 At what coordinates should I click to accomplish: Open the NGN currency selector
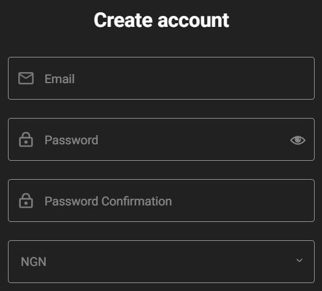161,262
